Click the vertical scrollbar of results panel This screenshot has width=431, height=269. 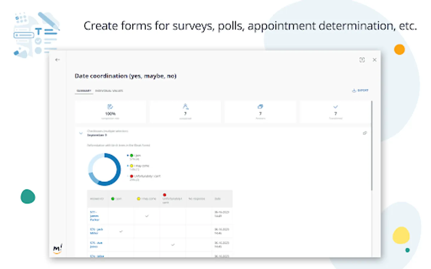click(372, 146)
